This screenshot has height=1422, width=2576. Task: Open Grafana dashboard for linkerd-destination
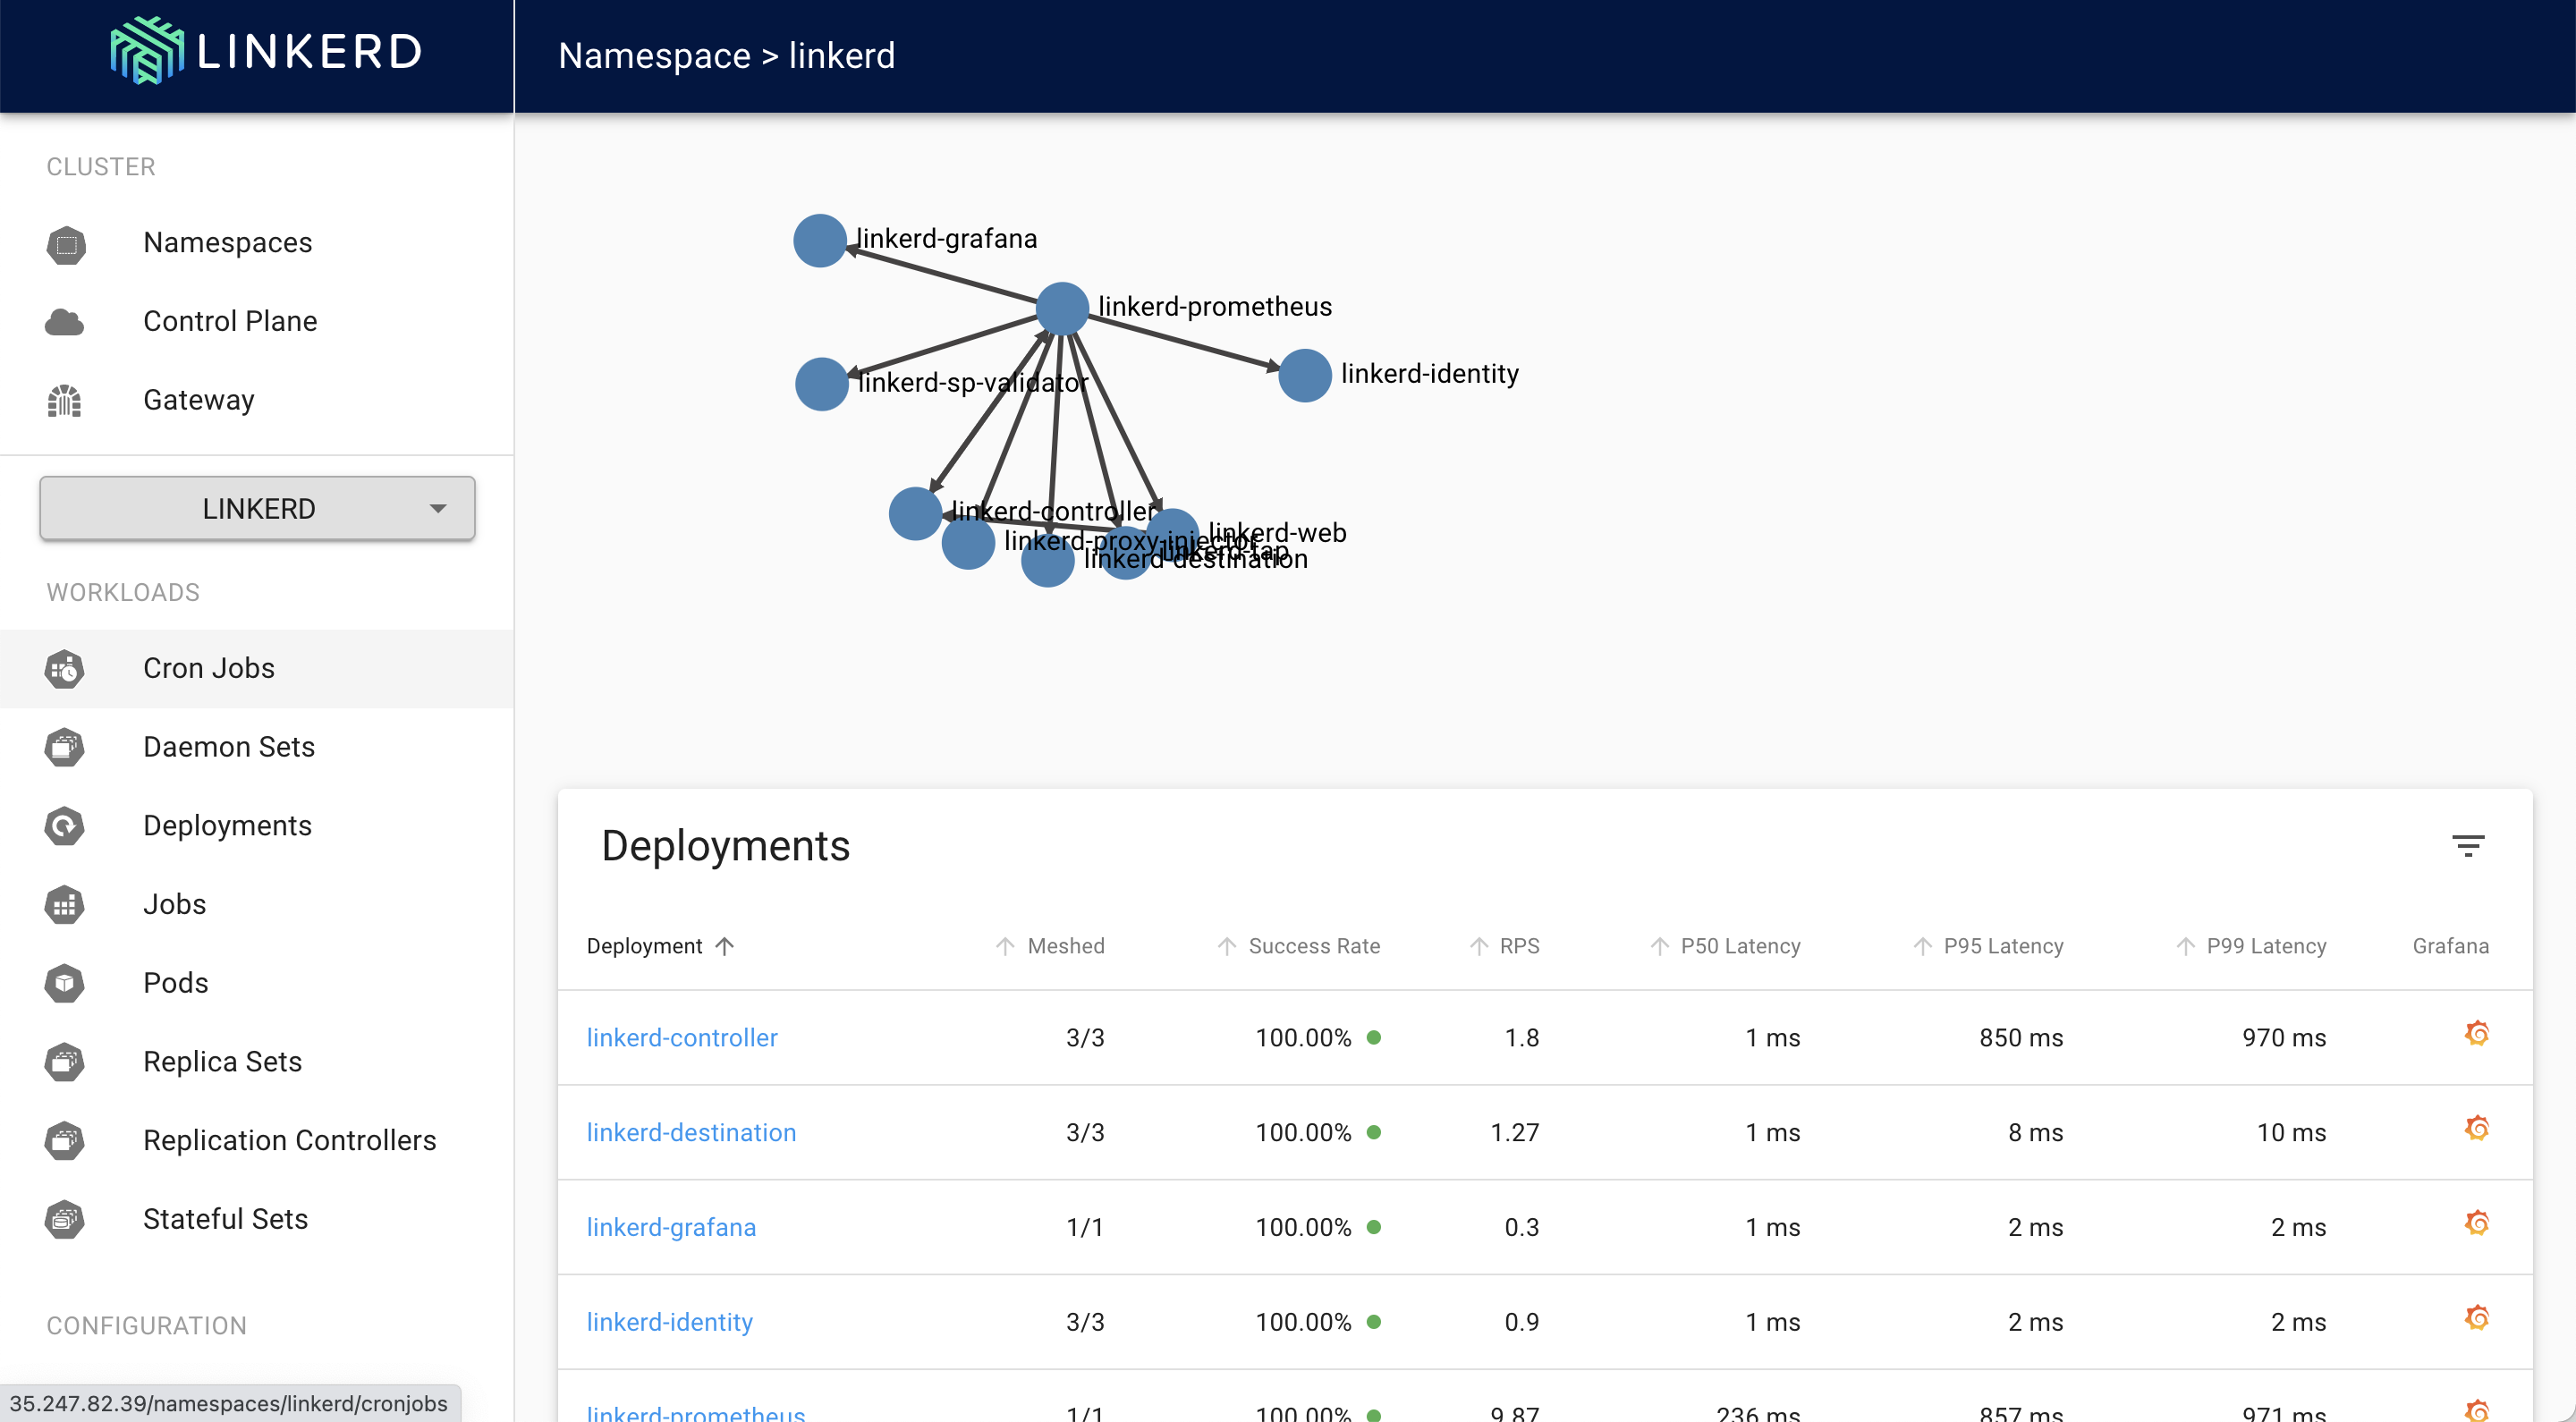coord(2477,1128)
